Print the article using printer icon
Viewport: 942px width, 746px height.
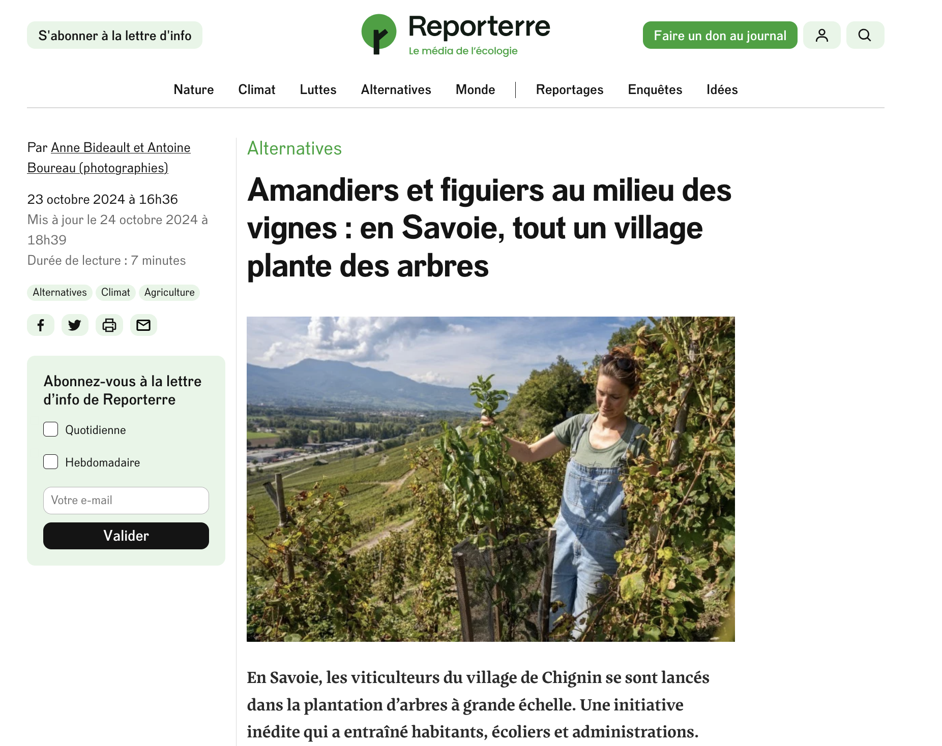(109, 325)
